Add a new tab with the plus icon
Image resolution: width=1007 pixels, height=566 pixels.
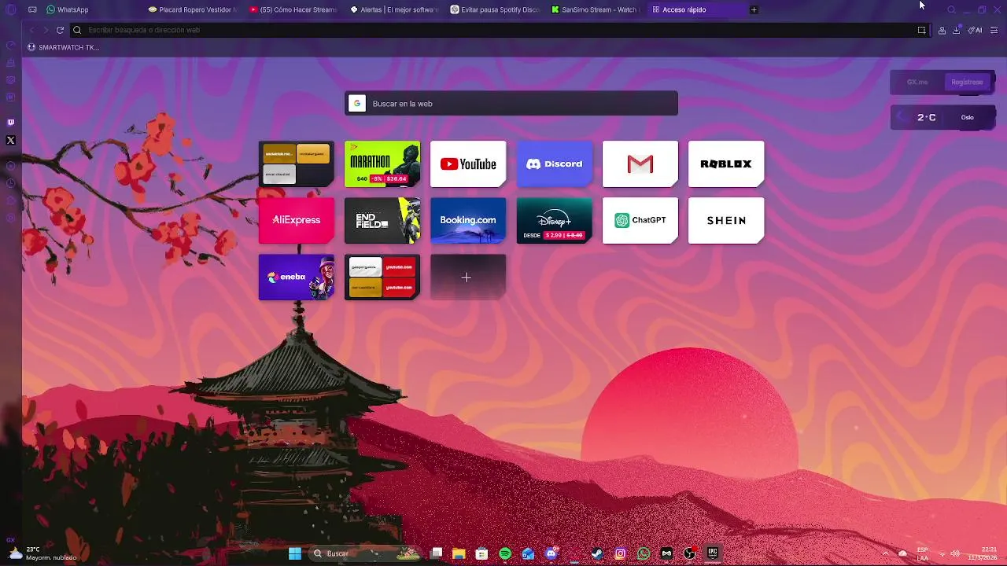754,9
